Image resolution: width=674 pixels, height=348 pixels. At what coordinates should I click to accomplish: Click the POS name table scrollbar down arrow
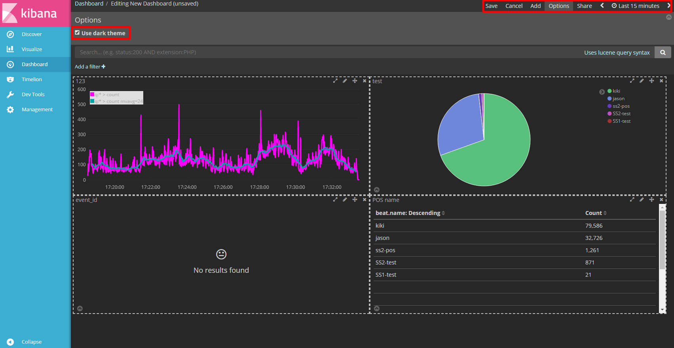(662, 310)
